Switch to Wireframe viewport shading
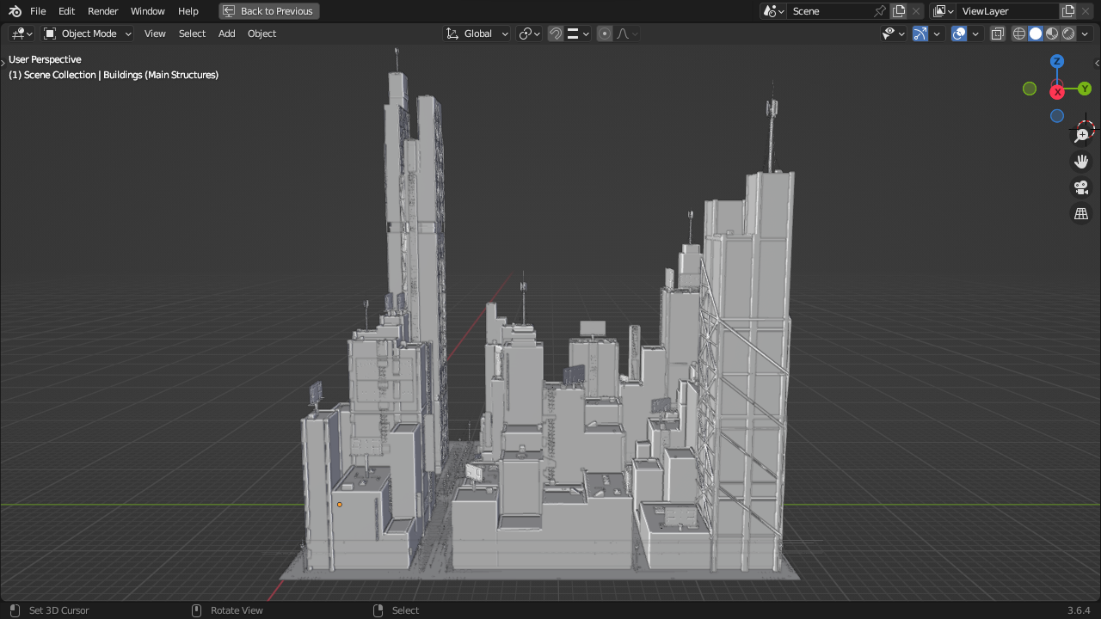 pos(1019,34)
